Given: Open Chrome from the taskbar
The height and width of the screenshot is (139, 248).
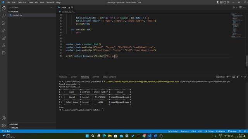Looking at the screenshot, I should pyautogui.click(x=144, y=136).
